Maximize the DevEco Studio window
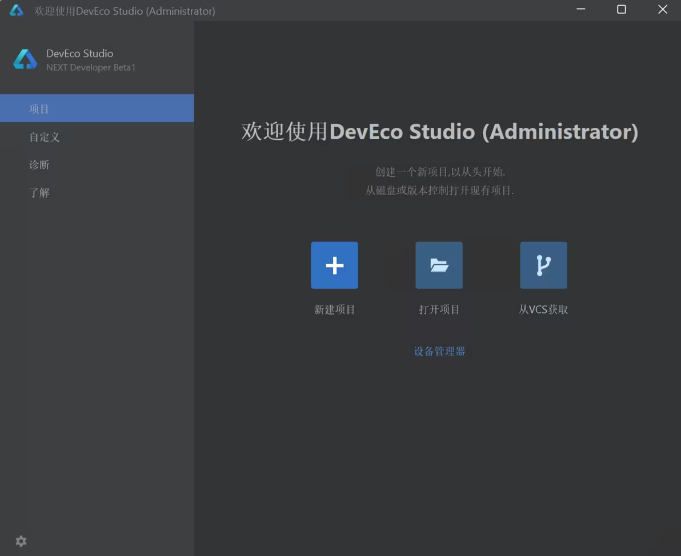This screenshot has height=556, width=681. click(x=622, y=10)
